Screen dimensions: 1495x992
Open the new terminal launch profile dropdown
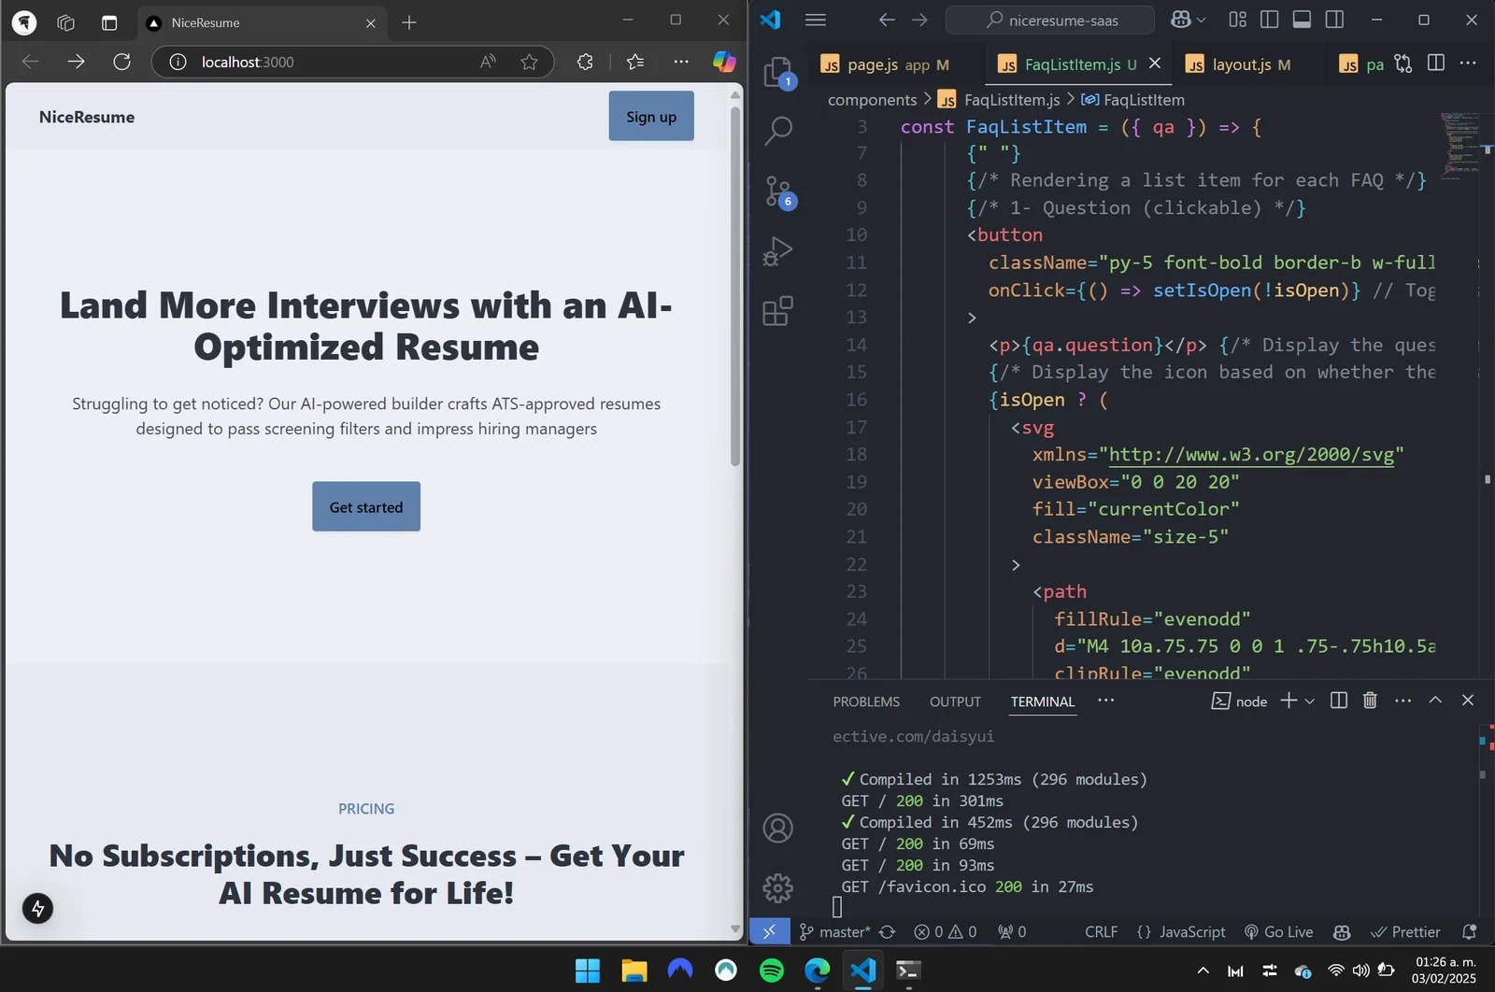pyautogui.click(x=1310, y=701)
